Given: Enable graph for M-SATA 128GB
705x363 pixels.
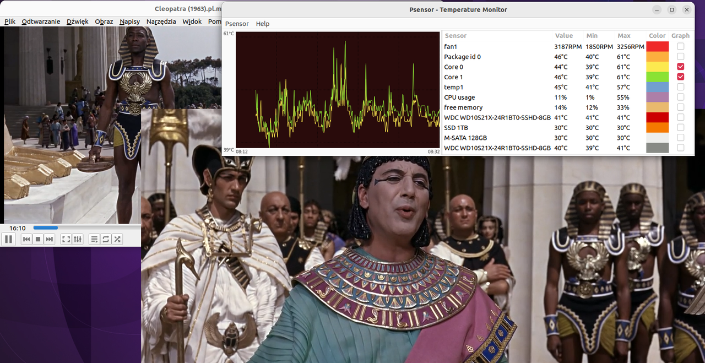Looking at the screenshot, I should coord(681,138).
